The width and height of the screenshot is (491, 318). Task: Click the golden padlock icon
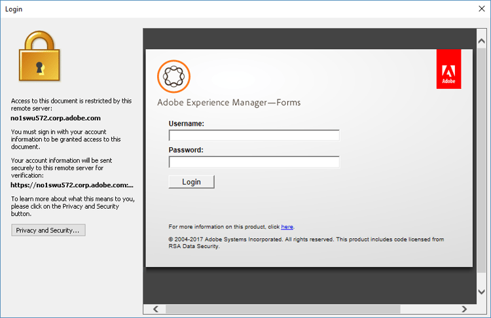click(39, 56)
